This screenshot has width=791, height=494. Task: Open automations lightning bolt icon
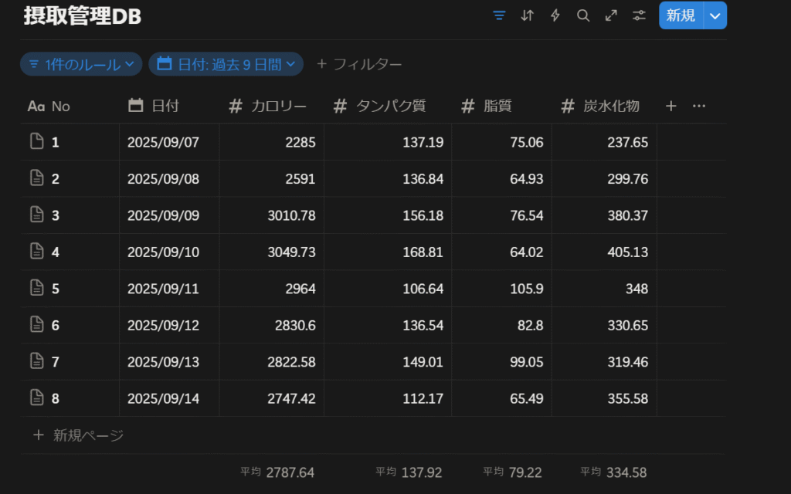(555, 15)
